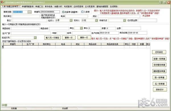Click the 数量 input field
The height and width of the screenshot is (111, 171).
tap(111, 28)
